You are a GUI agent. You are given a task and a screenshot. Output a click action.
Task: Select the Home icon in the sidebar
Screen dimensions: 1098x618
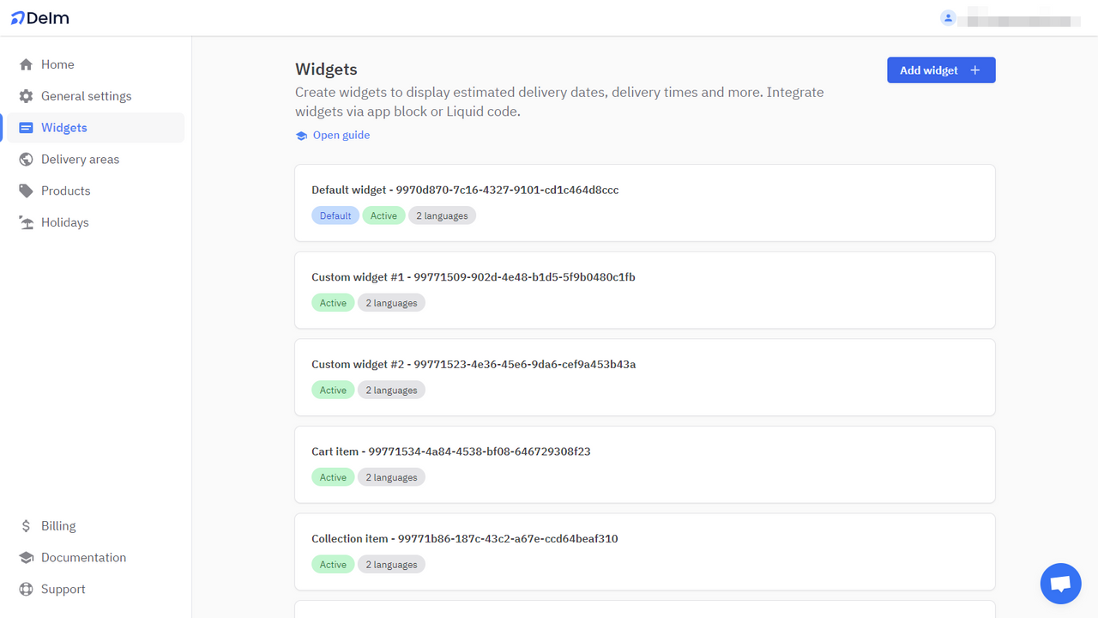click(27, 64)
